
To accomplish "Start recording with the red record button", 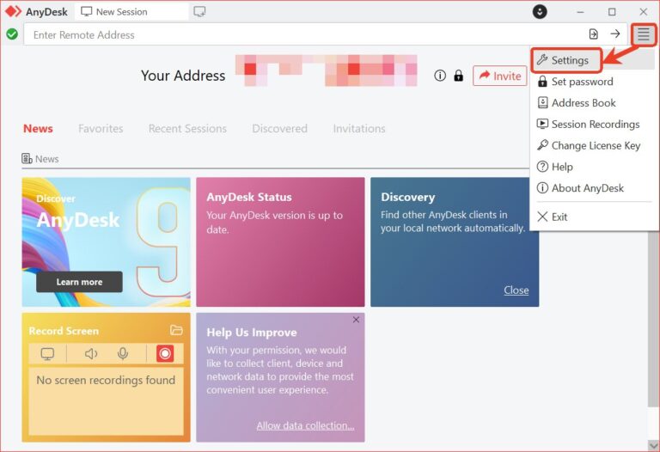I will (x=165, y=353).
